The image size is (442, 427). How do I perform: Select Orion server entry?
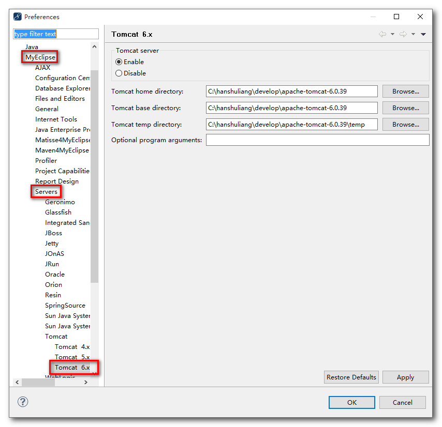click(53, 285)
